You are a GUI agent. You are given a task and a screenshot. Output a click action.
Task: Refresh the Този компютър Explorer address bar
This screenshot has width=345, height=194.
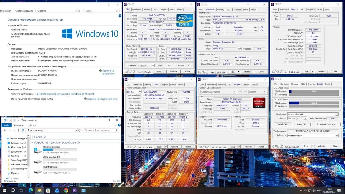click(x=79, y=130)
